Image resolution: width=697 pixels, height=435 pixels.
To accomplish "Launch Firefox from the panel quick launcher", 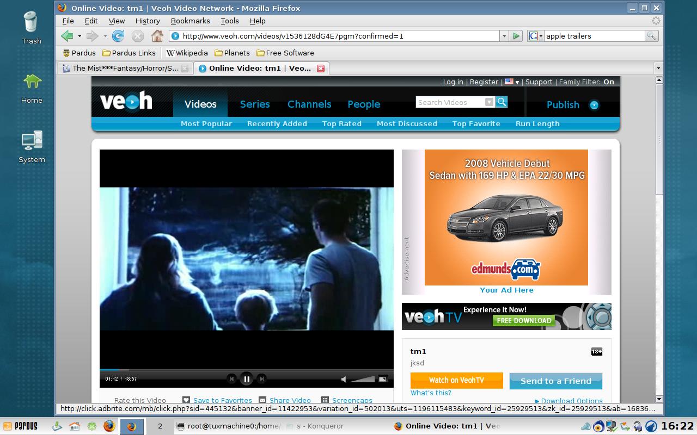I will (x=109, y=426).
